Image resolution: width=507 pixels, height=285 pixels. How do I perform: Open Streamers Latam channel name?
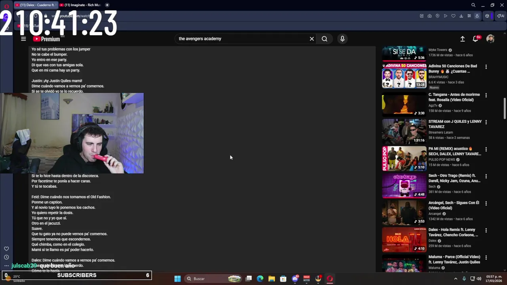click(440, 133)
